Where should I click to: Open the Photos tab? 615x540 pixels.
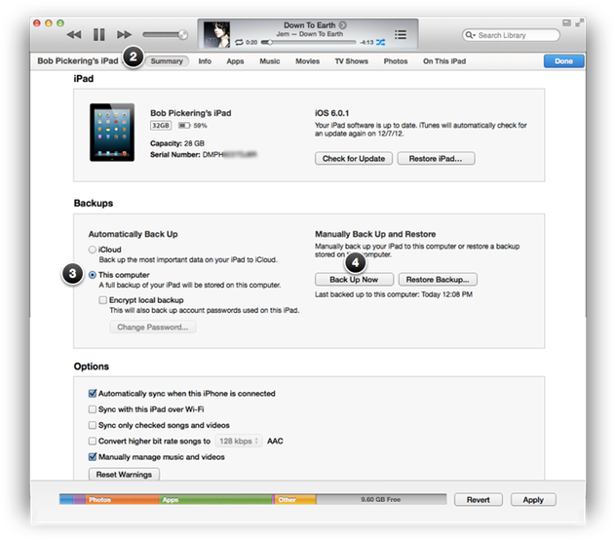click(396, 61)
